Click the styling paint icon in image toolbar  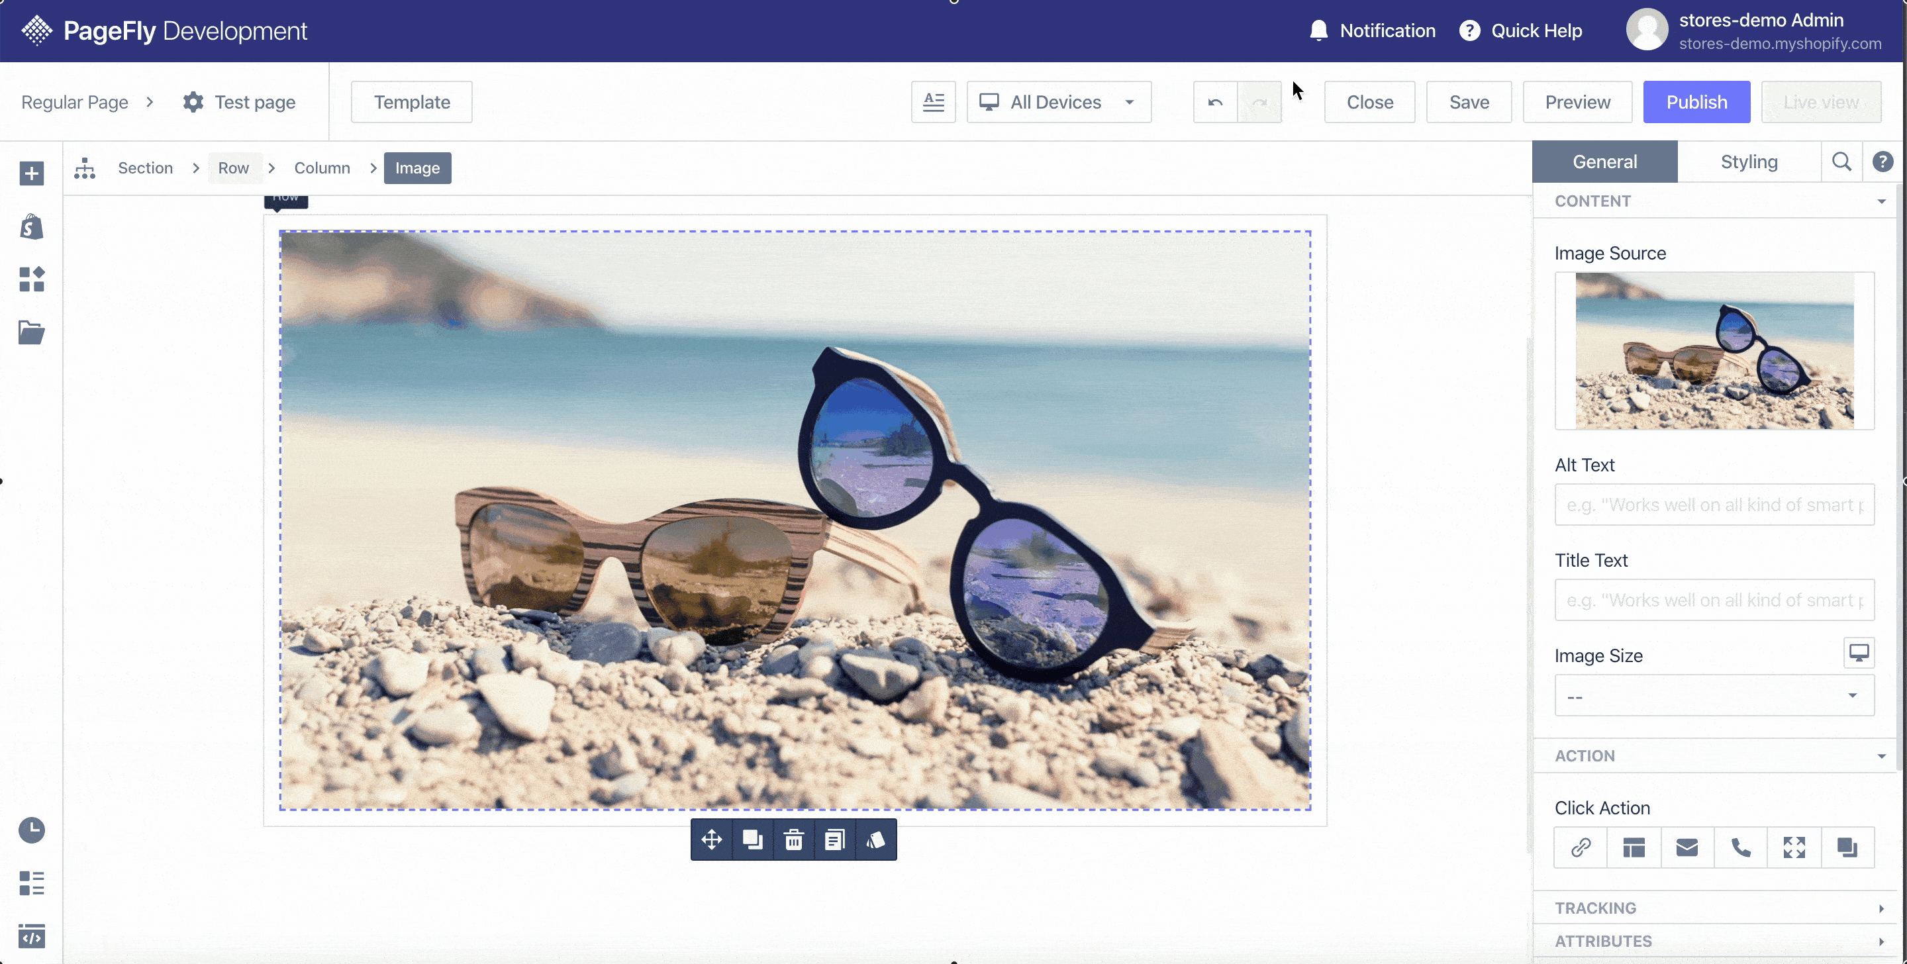click(x=876, y=840)
